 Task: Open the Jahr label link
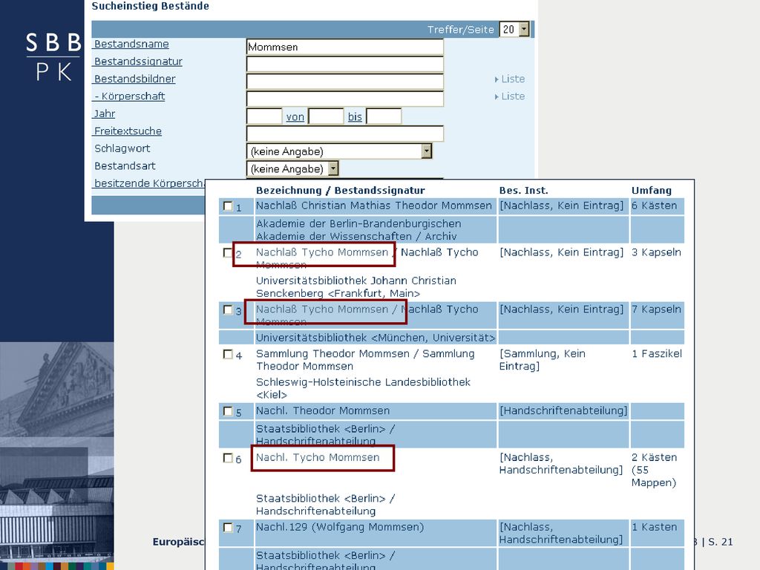point(104,114)
